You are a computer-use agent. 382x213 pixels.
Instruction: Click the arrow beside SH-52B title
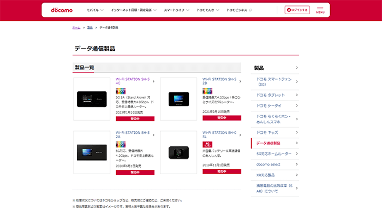click(x=240, y=81)
